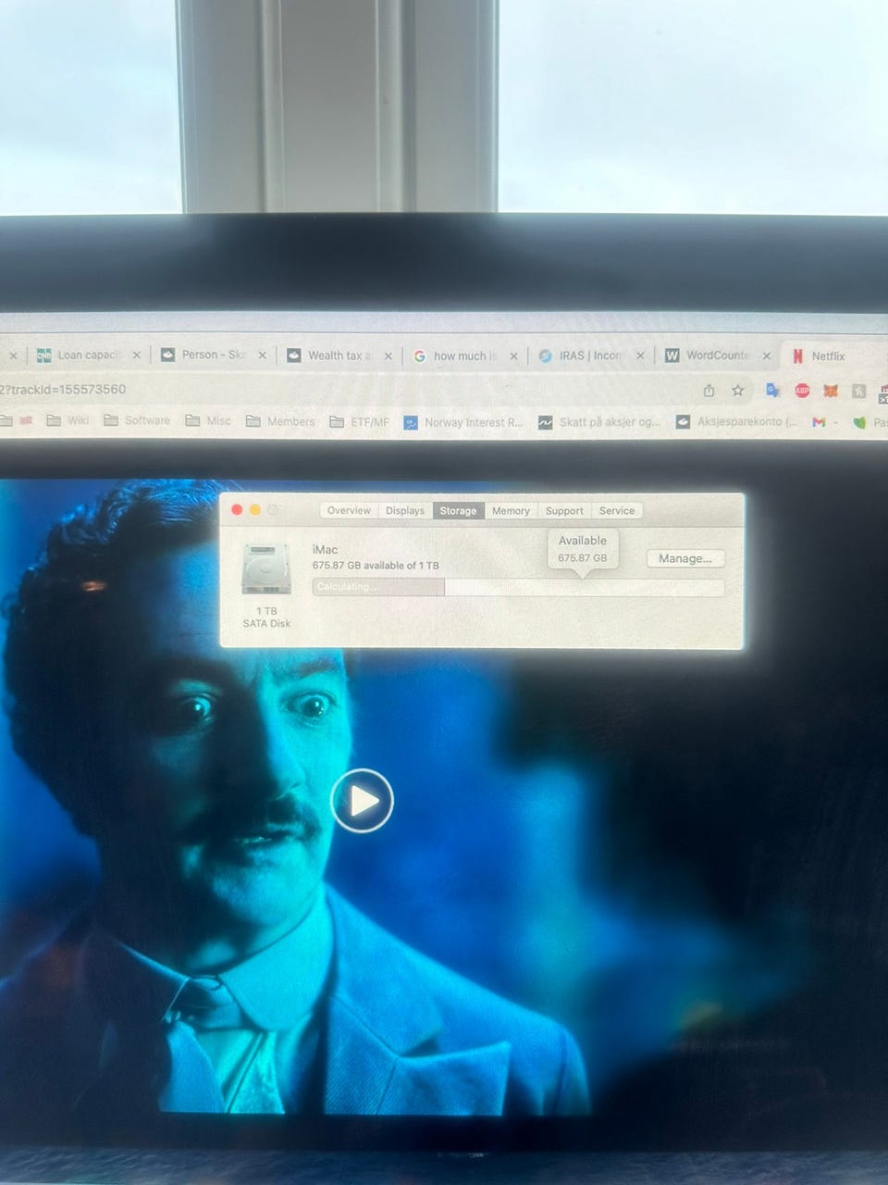
Task: Click the 1 TB SATA Disk drive icon
Action: pyautogui.click(x=266, y=569)
